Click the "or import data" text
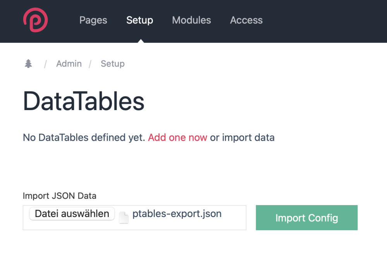This screenshot has width=387, height=268. pyautogui.click(x=242, y=137)
